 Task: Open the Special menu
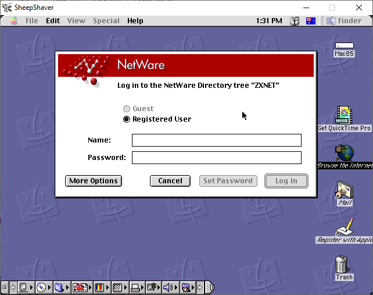click(106, 21)
